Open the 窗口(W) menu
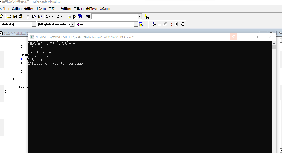282x153 pixels. click(92, 9)
